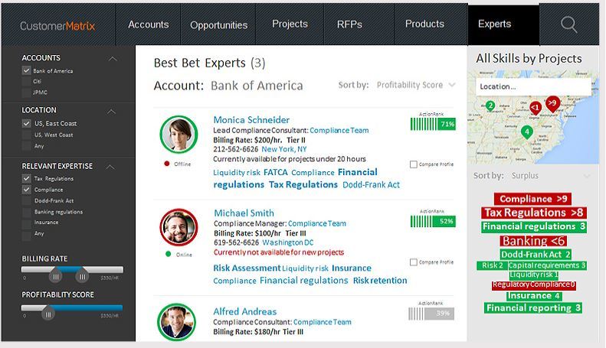The height and width of the screenshot is (348, 606).
Task: Switch to the Products tab
Action: [424, 24]
